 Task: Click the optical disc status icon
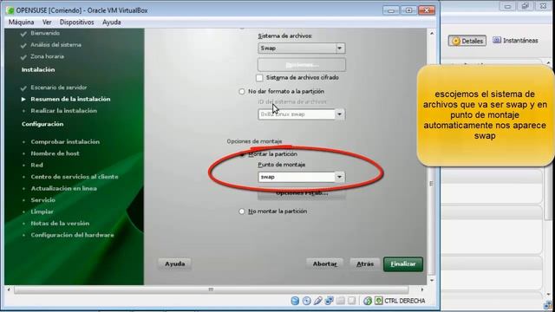point(306,301)
